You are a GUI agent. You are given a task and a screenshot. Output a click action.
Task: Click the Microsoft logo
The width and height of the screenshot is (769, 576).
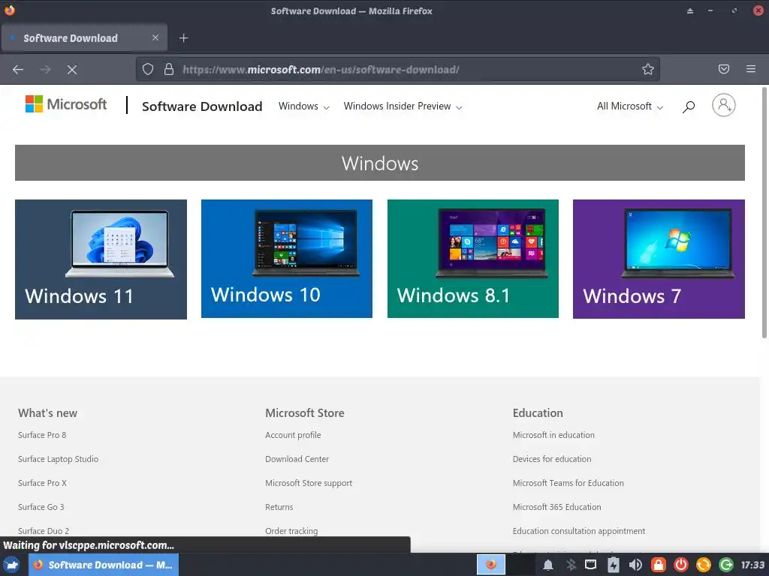point(66,103)
